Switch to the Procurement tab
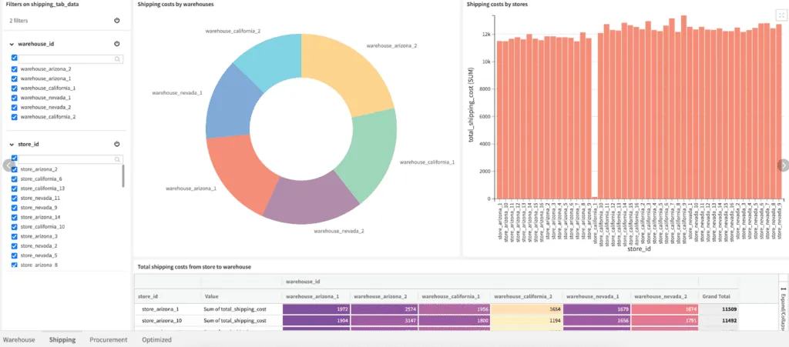789x347 pixels. (x=109, y=339)
